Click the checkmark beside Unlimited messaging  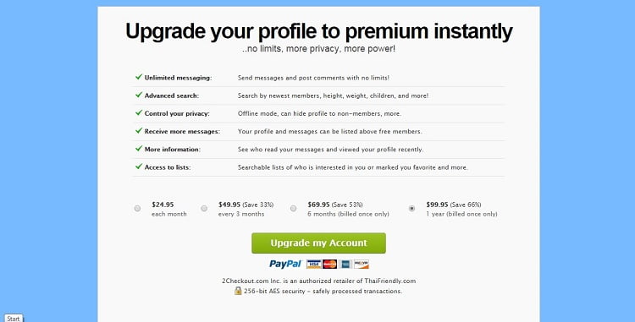(139, 77)
